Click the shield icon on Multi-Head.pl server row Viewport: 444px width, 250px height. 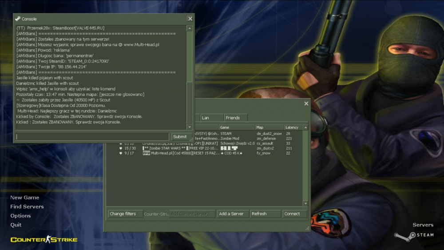click(121, 153)
